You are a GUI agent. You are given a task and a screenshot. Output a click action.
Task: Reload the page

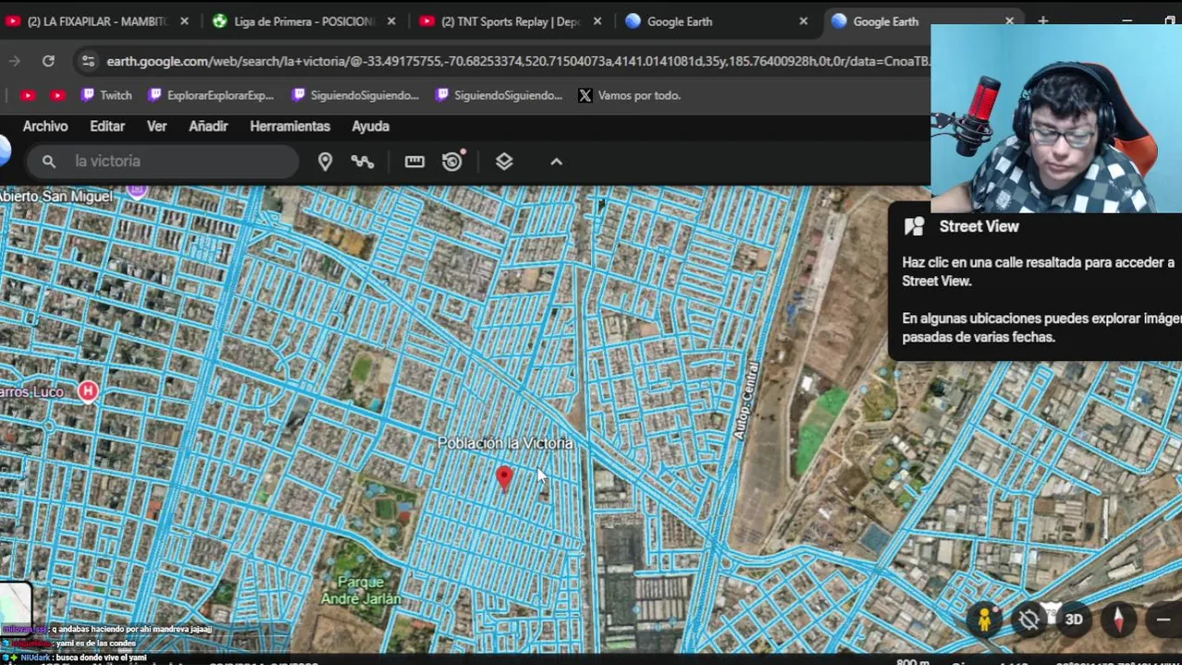click(48, 61)
